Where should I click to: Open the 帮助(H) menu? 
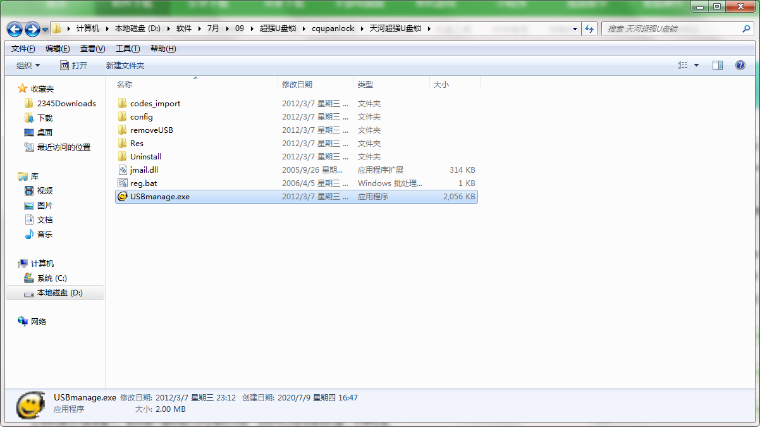coord(163,49)
